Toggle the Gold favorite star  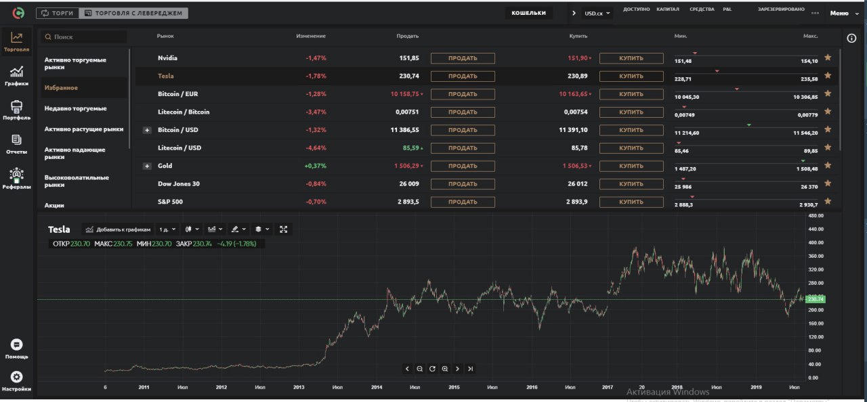828,165
